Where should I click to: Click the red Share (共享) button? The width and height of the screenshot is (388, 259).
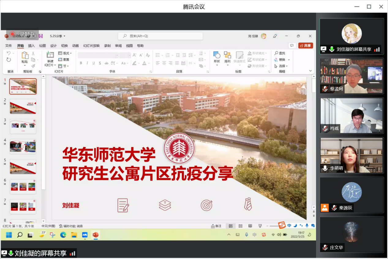point(305,45)
